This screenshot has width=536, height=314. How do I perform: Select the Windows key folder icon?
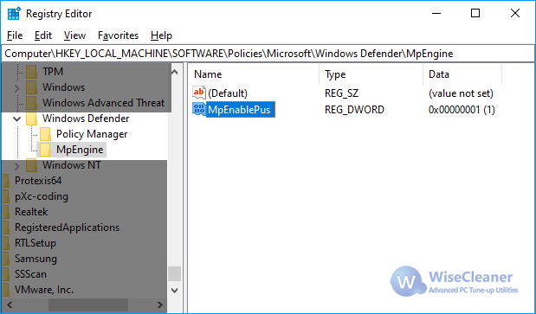coord(32,87)
